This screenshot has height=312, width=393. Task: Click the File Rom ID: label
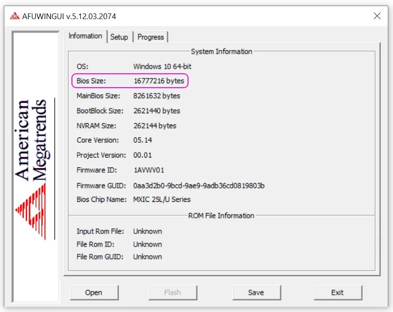(x=95, y=244)
